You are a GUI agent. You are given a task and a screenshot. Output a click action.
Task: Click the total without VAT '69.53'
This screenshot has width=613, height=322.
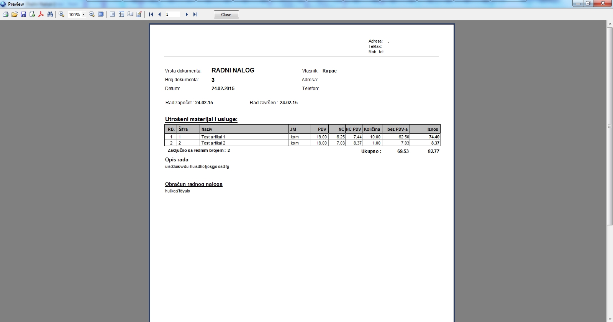coord(403,151)
